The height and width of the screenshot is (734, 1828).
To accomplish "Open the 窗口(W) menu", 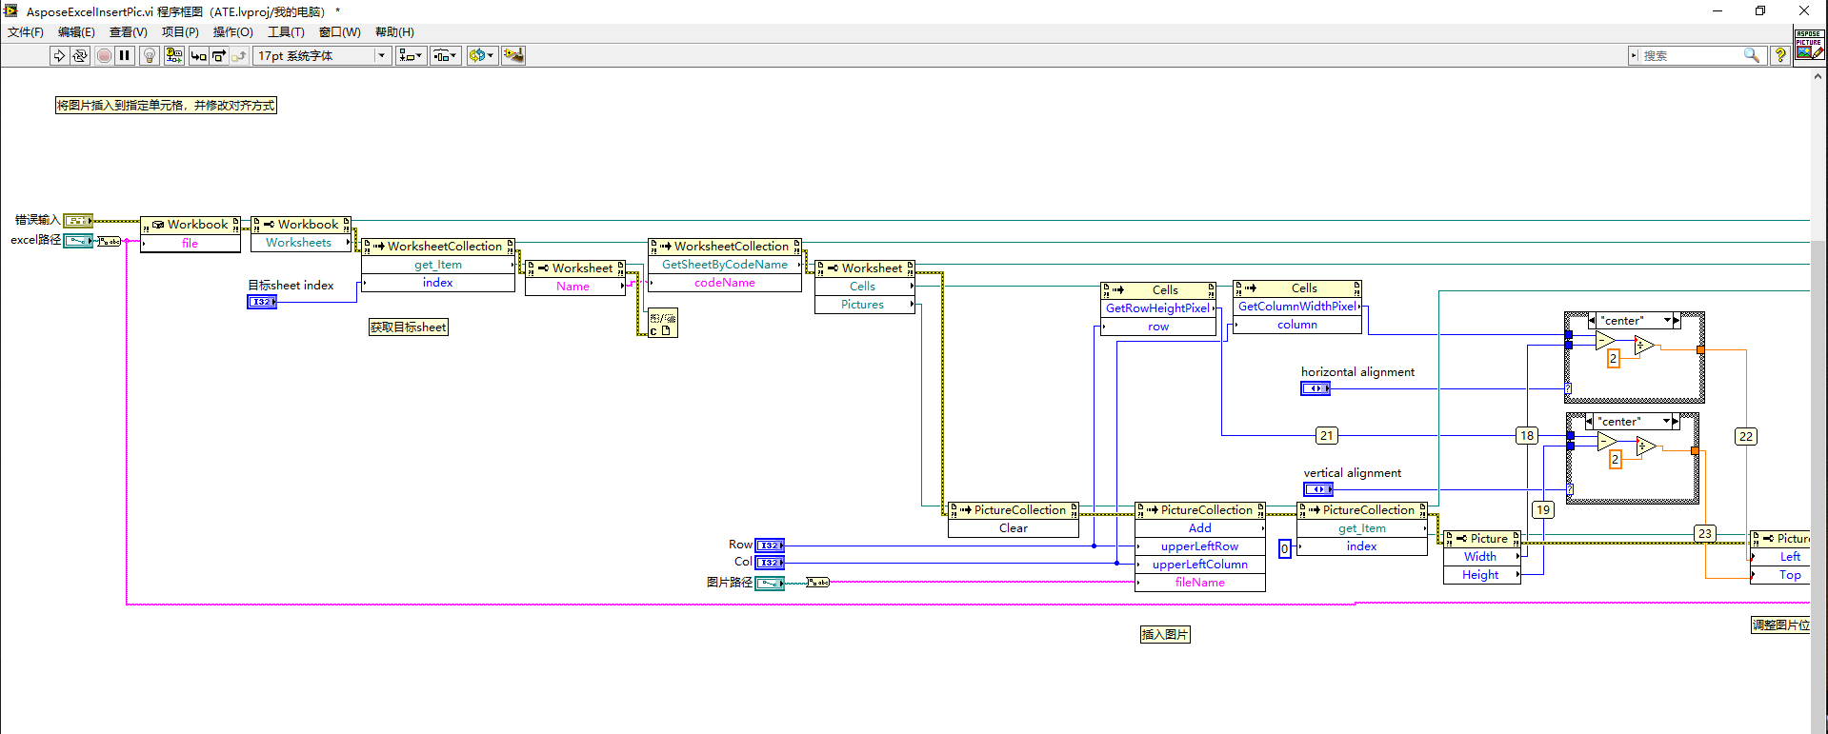I will 340,31.
